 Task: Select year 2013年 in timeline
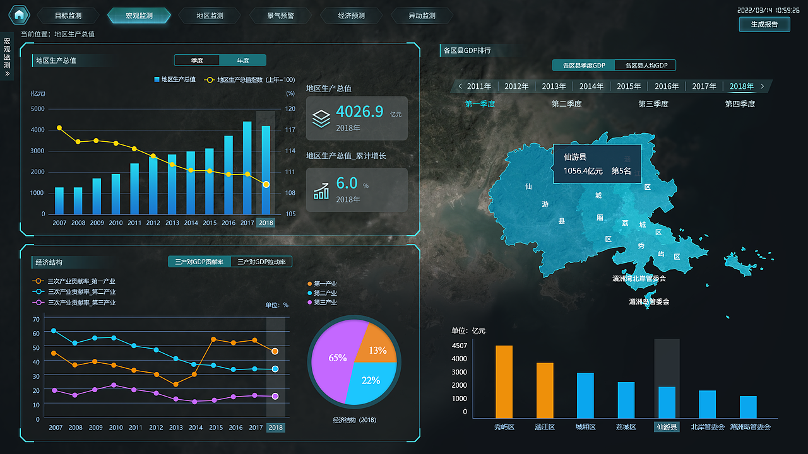[554, 86]
